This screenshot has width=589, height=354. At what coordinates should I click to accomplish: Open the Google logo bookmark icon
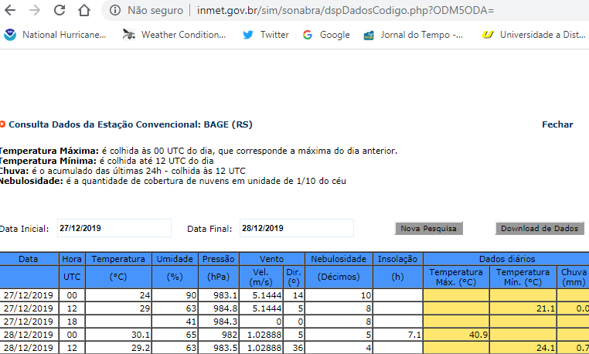(308, 35)
